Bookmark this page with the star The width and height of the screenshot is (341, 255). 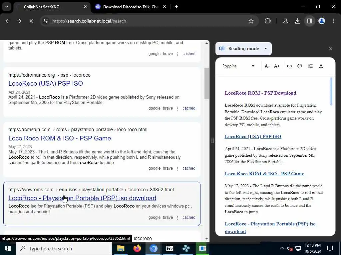pos(251,21)
